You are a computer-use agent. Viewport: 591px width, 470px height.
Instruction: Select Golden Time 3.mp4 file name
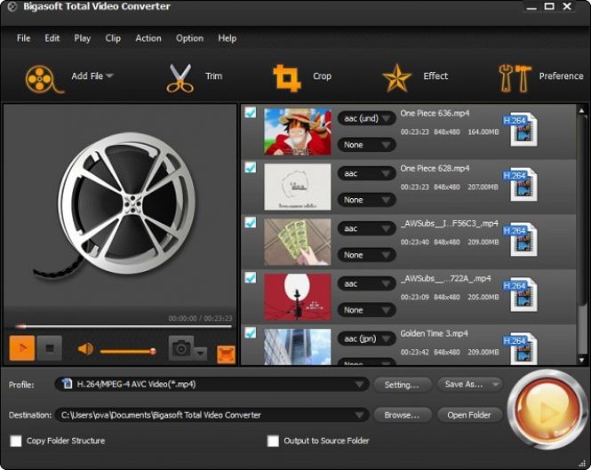[434, 333]
